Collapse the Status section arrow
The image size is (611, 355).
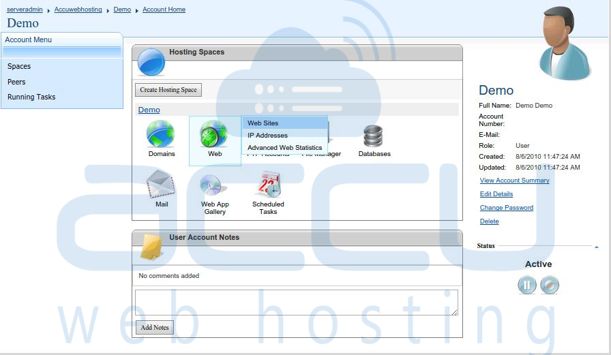click(x=597, y=247)
